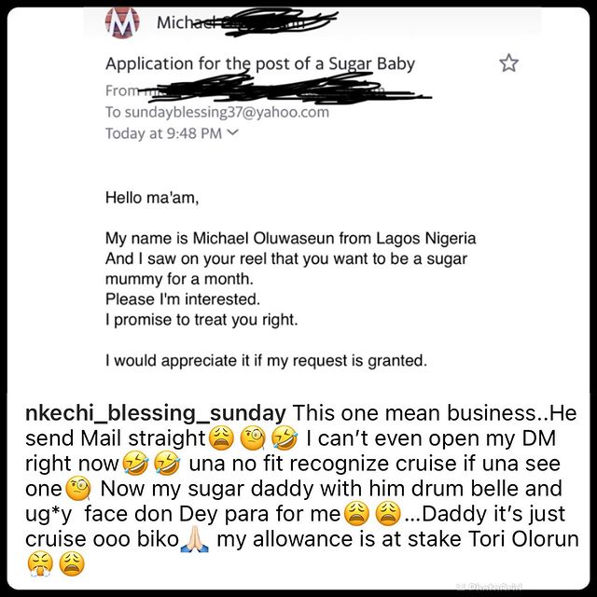597x597 pixels.
Task: Click the email subject 'Application for the post of a Sugar Baby'
Action: [x=260, y=64]
